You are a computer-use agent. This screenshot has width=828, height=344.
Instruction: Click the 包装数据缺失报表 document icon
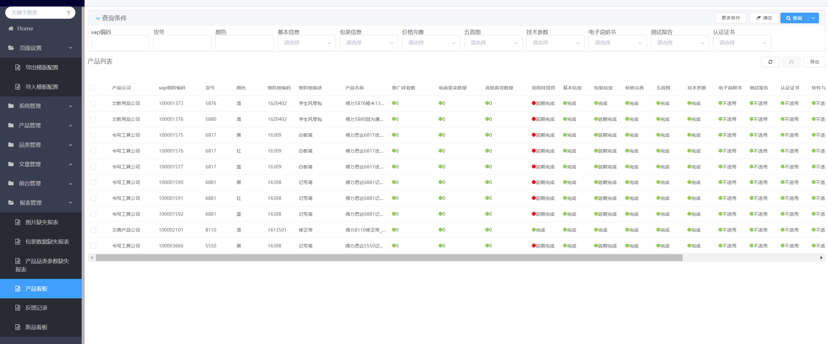[18, 242]
